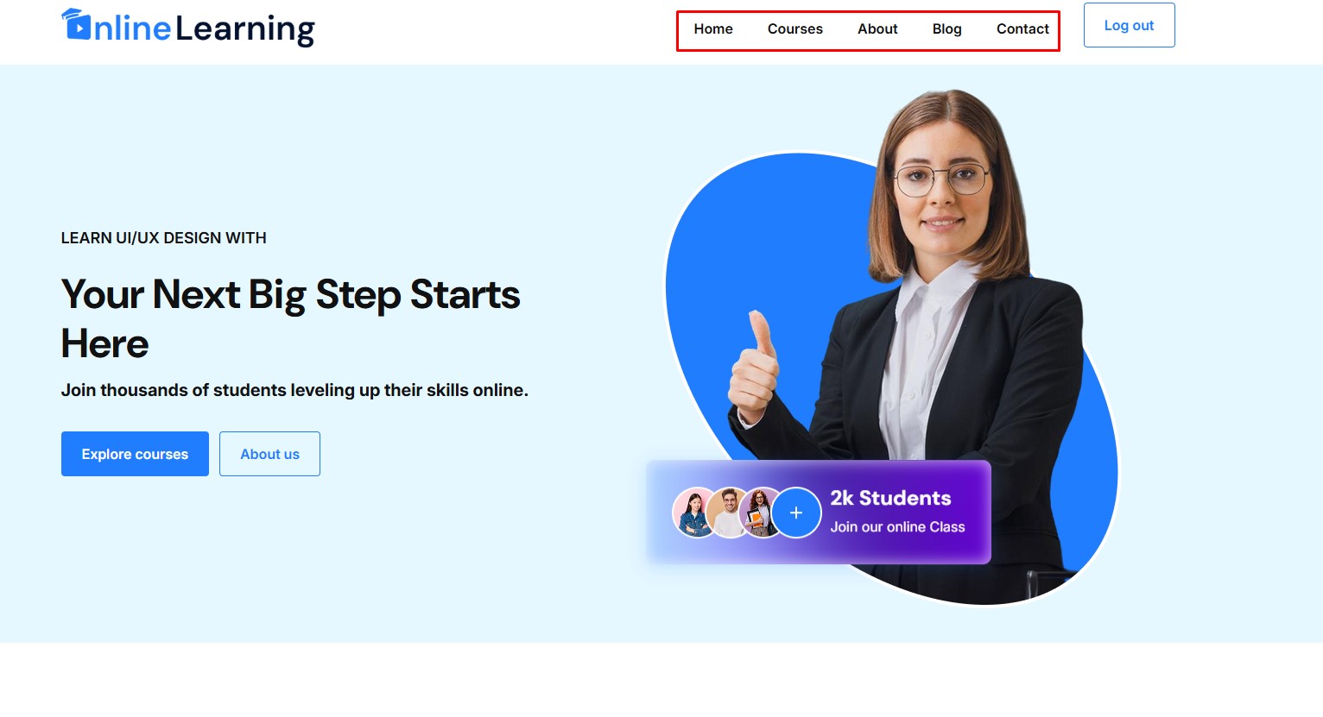Go to the Courses page
Image resolution: width=1323 pixels, height=717 pixels.
[x=795, y=28]
